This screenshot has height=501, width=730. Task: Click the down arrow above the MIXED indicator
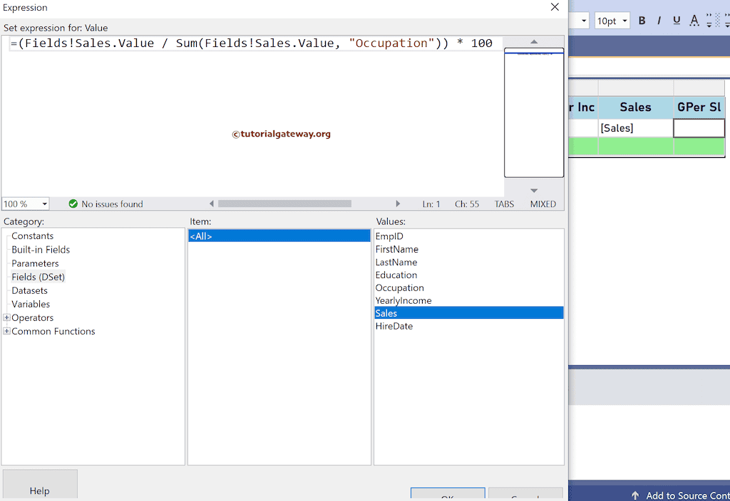(533, 189)
